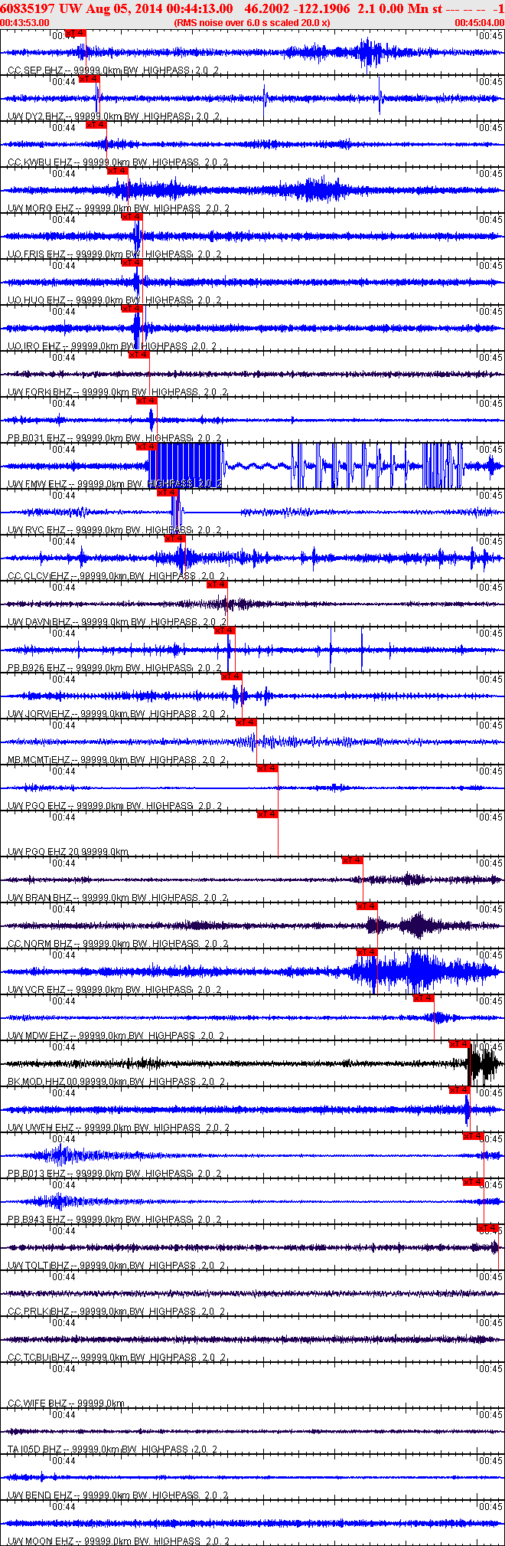Select the pick flag on the CC NORM BHZ trace
505x1546 pixels.
click(367, 906)
